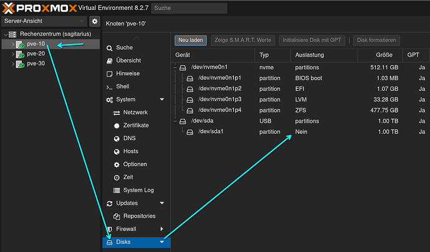The height and width of the screenshot is (252, 430).
Task: Open the Server-Ansicht view dropdown
Action: [82, 21]
